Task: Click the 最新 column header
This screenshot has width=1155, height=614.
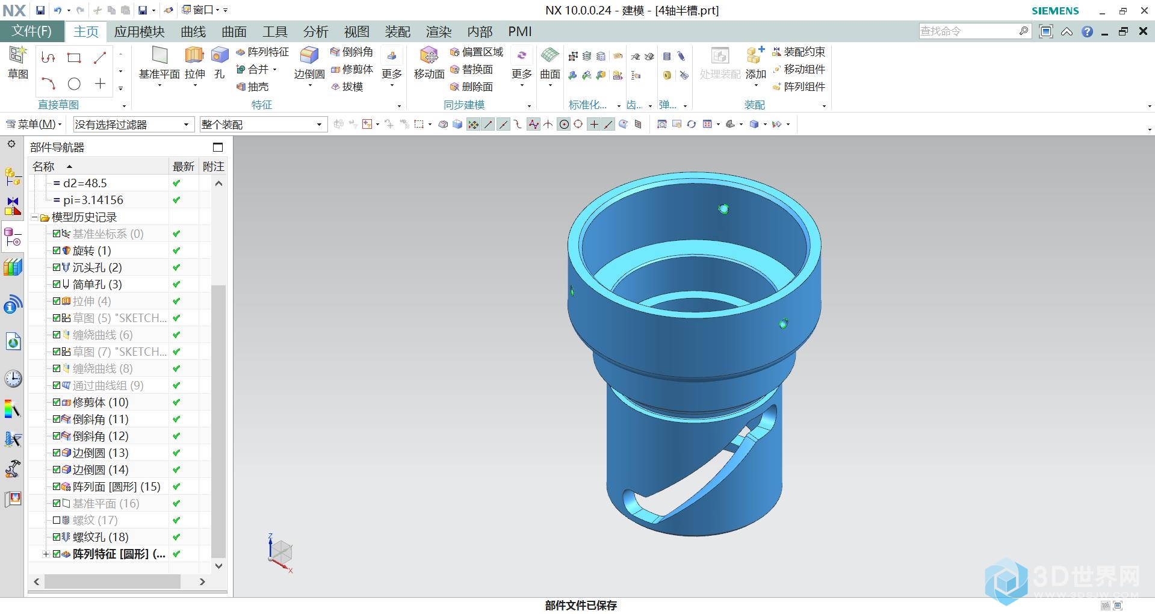Action: click(184, 166)
